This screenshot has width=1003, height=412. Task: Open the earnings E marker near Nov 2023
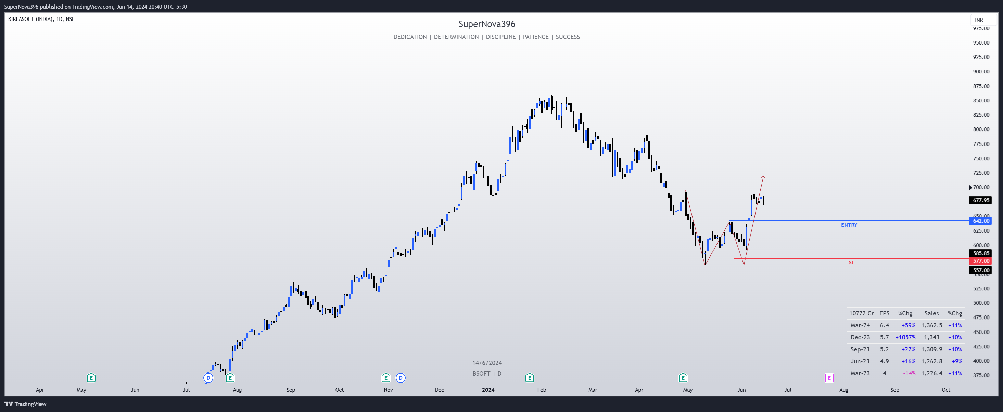(386, 378)
